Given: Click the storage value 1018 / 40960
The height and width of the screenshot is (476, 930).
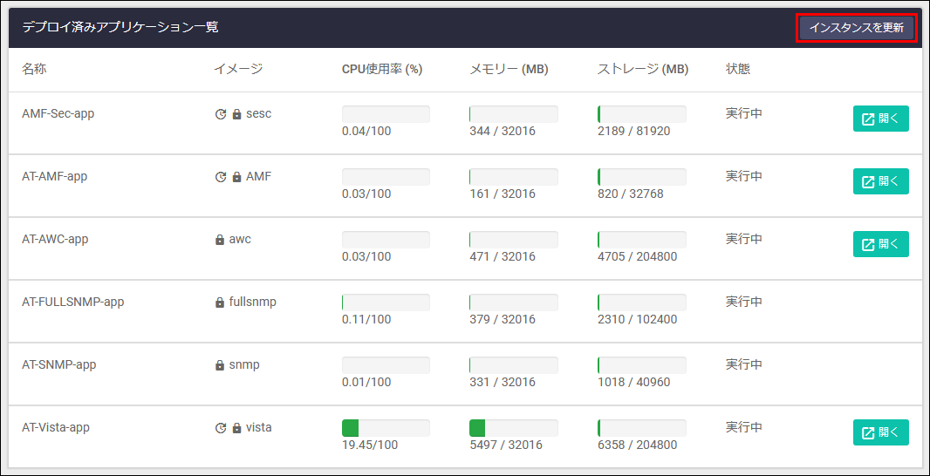Looking at the screenshot, I should coord(634,383).
